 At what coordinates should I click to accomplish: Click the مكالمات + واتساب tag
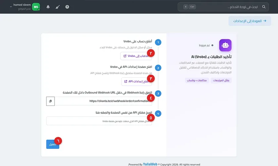point(197,80)
